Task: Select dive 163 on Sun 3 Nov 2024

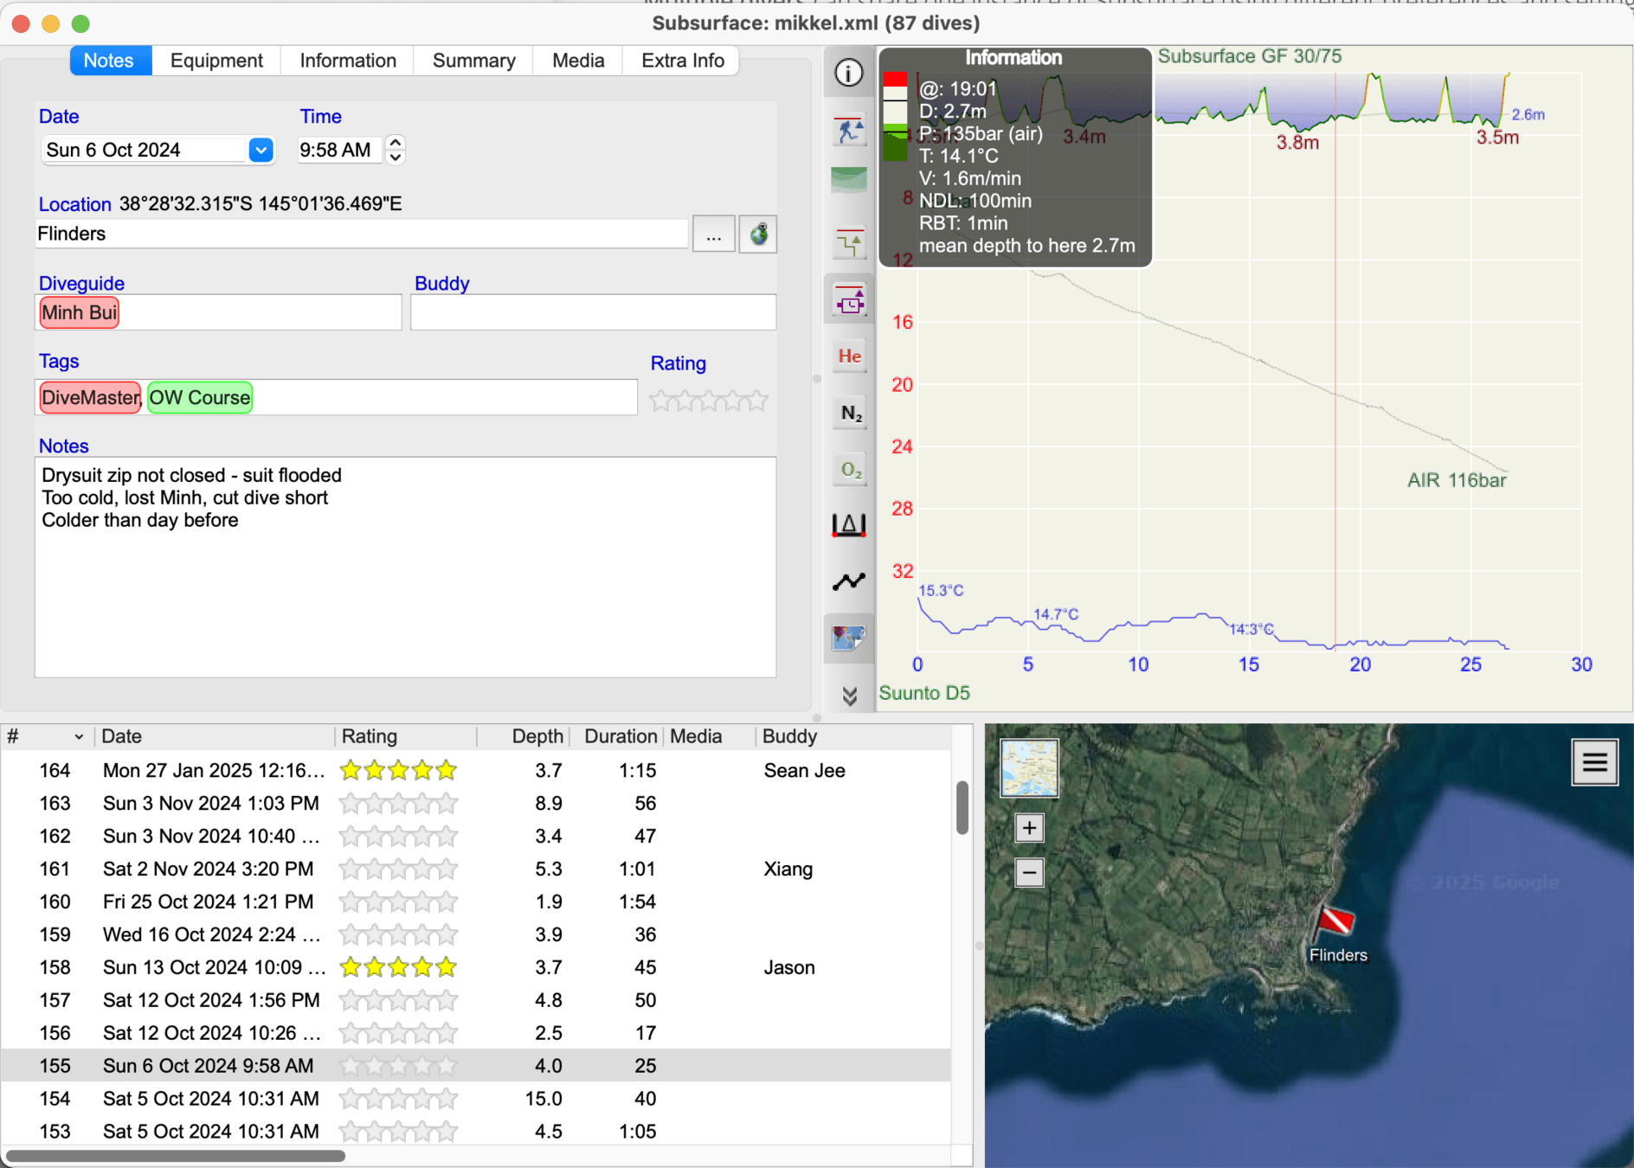Action: [x=476, y=803]
